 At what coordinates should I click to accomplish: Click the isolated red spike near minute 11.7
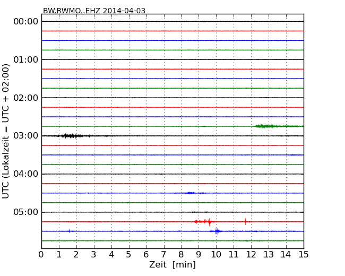(x=246, y=221)
